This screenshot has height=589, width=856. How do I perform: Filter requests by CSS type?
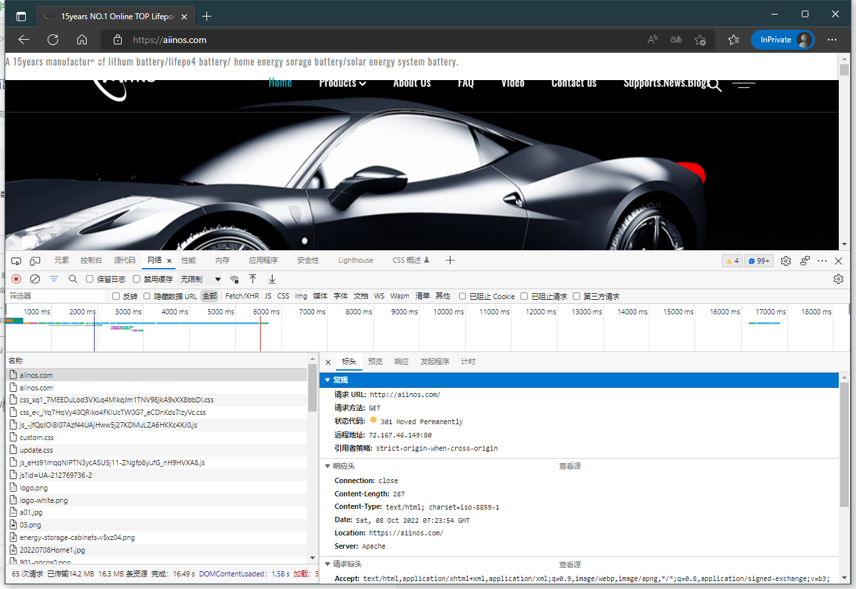pyautogui.click(x=283, y=296)
